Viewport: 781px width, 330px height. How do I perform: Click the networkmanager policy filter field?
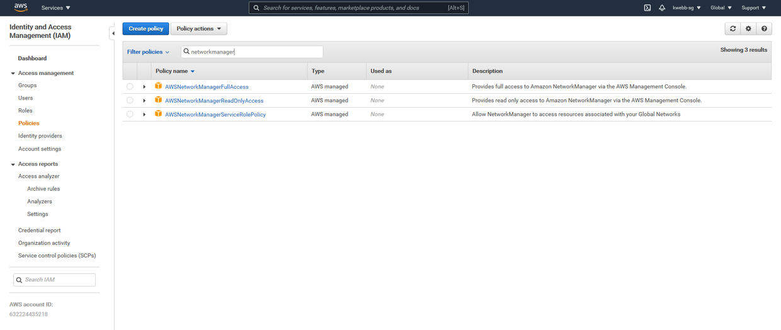click(252, 52)
